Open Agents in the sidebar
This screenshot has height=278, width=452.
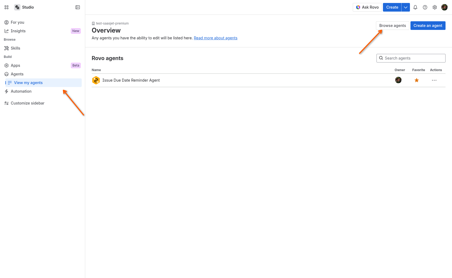(17, 74)
